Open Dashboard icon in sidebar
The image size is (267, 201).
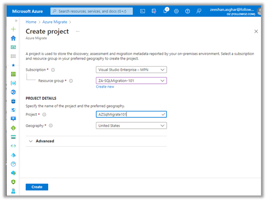(13, 47)
